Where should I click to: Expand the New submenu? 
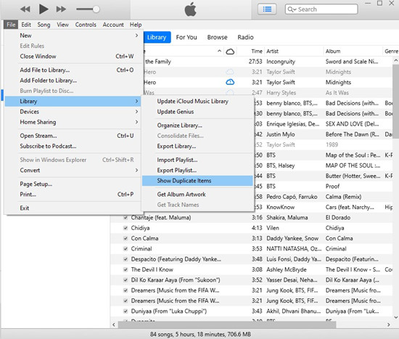73,36
